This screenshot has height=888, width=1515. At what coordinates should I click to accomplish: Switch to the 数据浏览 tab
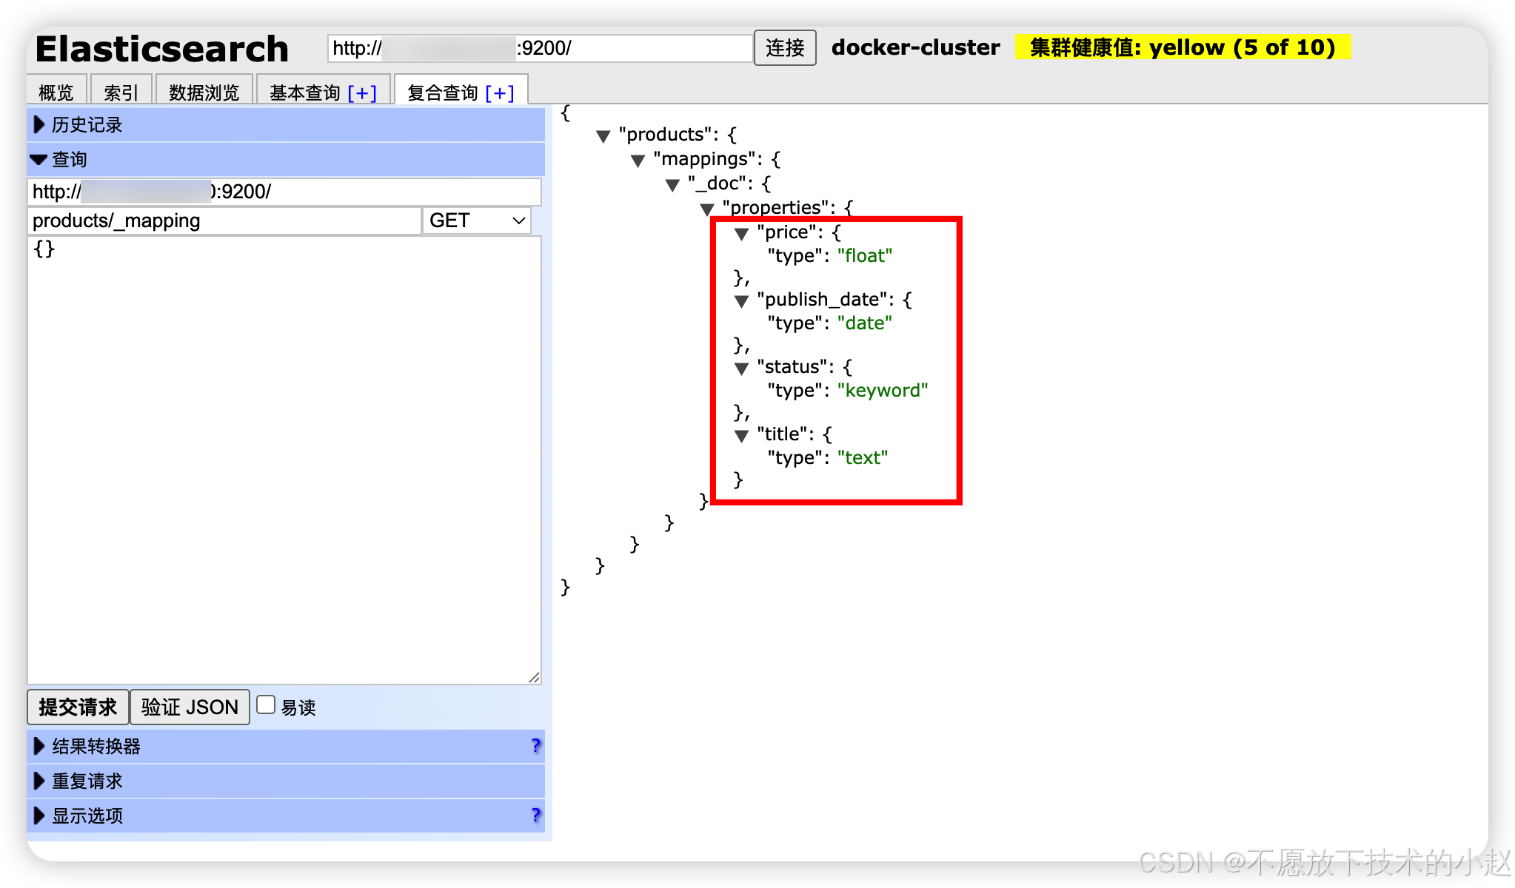click(x=204, y=92)
